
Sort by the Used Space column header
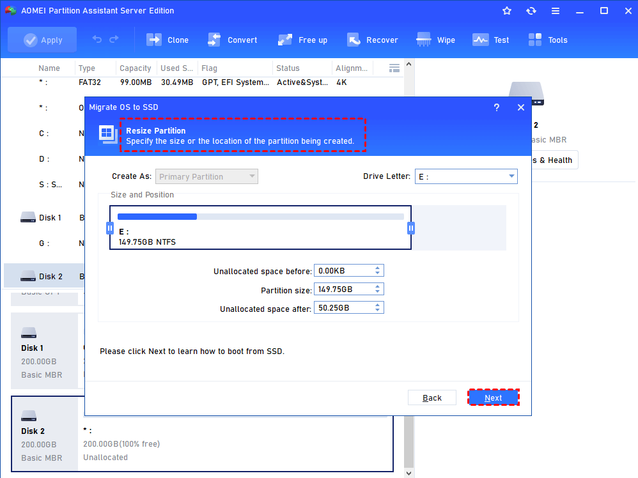(x=176, y=68)
